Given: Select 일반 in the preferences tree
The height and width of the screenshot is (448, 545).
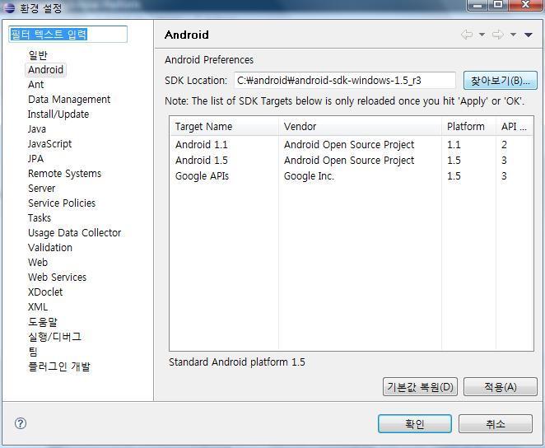Looking at the screenshot, I should point(38,55).
